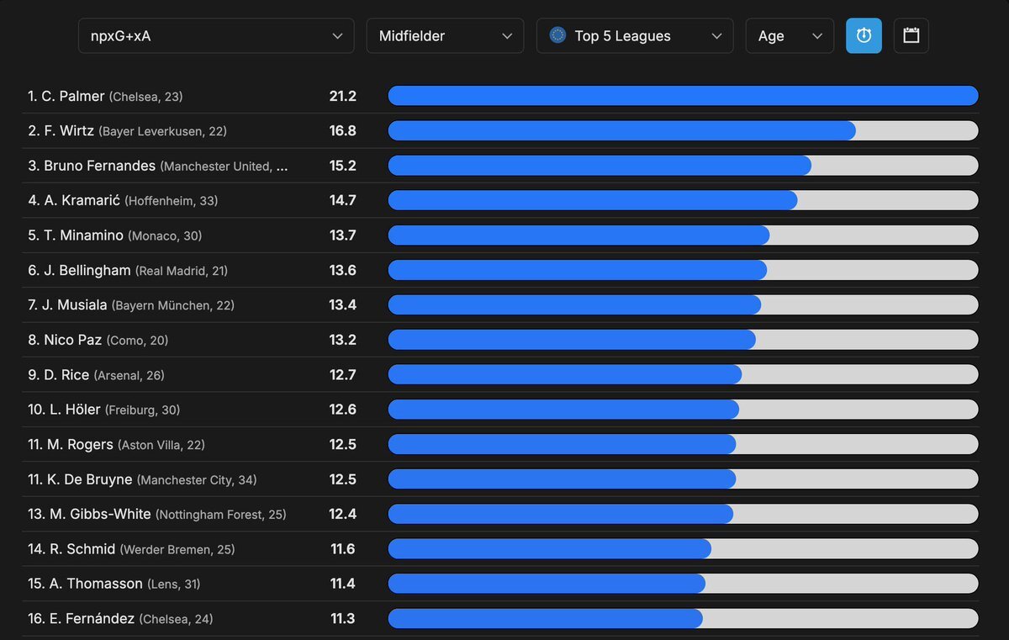
Task: Open the Top 5 Leagues dropdown
Action: (635, 36)
